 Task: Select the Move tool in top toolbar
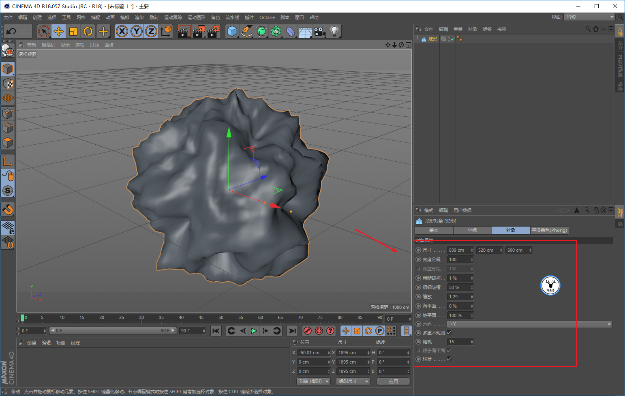[x=59, y=31]
